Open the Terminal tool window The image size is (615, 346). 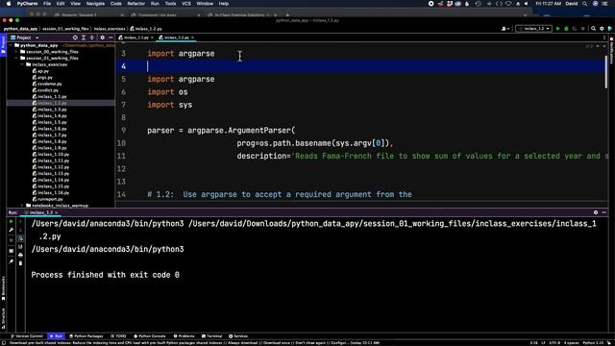coord(211,336)
